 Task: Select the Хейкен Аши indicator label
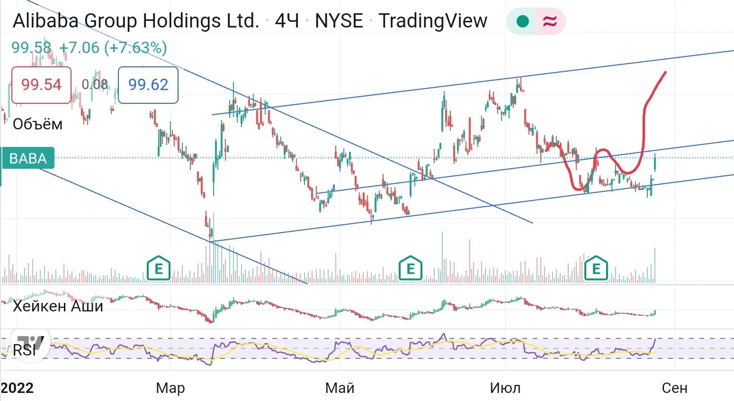[x=58, y=306]
